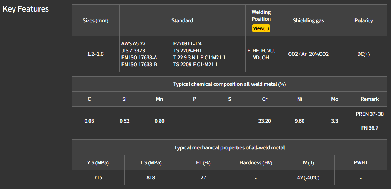Click the Shielding gas column header
The width and height of the screenshot is (391, 189).
[308, 21]
